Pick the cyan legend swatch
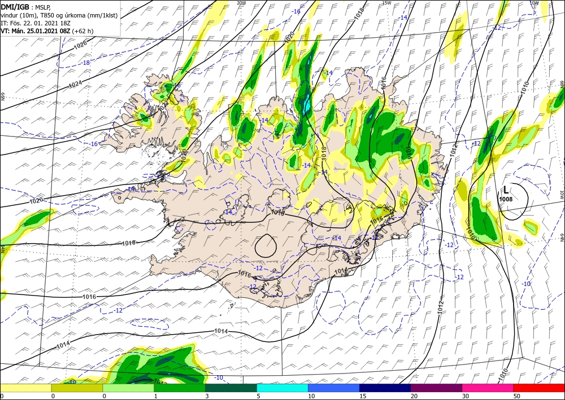The image size is (565, 400). [x=282, y=388]
